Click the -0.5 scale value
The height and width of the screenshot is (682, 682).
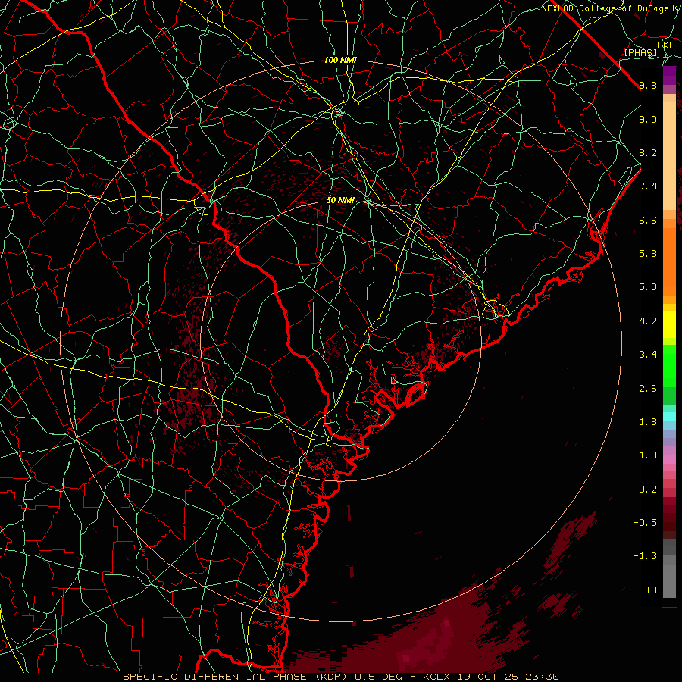point(645,523)
